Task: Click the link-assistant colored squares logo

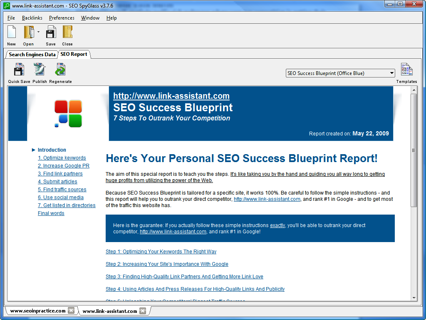Action: click(68, 113)
